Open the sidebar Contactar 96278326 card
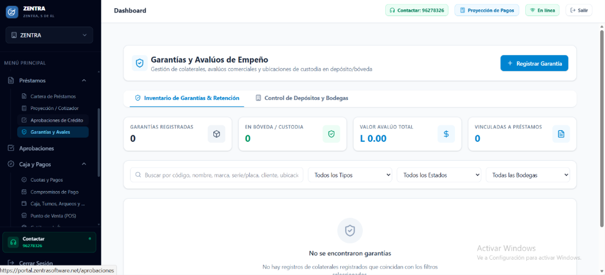 coord(50,242)
